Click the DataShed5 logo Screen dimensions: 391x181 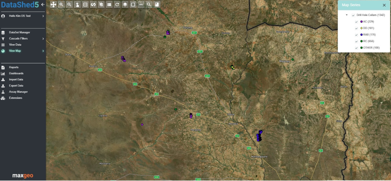pos(20,4)
